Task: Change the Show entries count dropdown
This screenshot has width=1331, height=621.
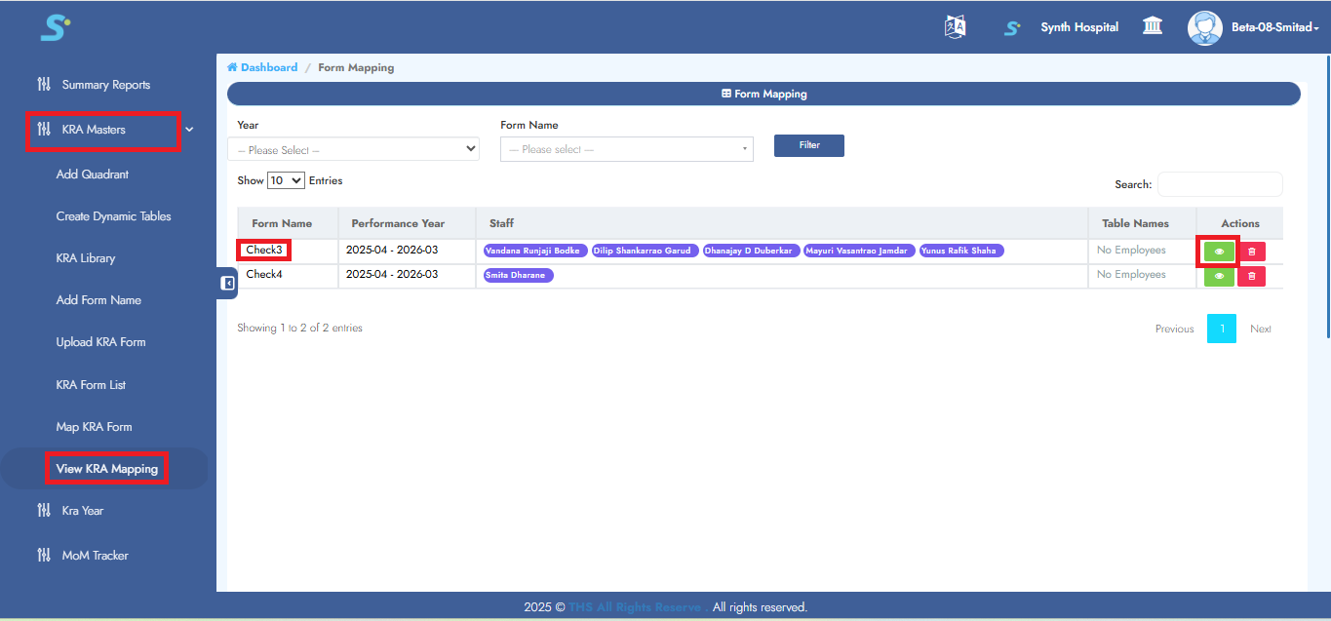Action: point(286,180)
